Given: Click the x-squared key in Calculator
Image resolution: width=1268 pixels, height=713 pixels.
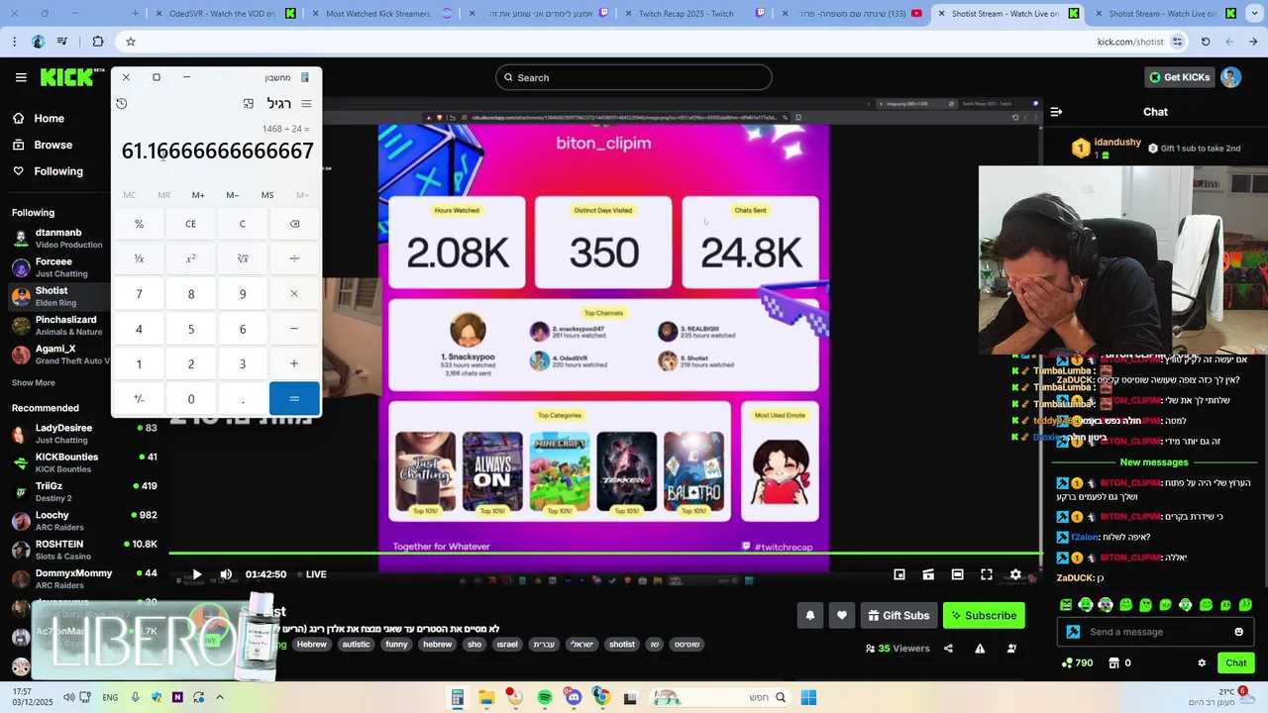Looking at the screenshot, I should 191,258.
